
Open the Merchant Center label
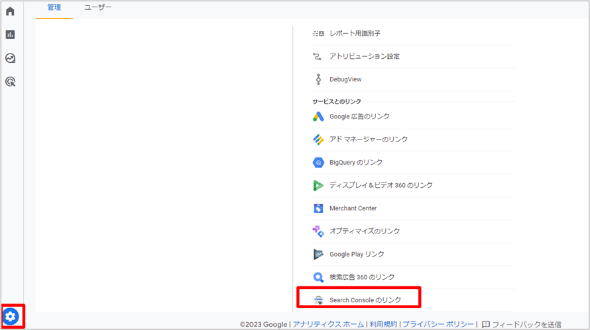(353, 208)
